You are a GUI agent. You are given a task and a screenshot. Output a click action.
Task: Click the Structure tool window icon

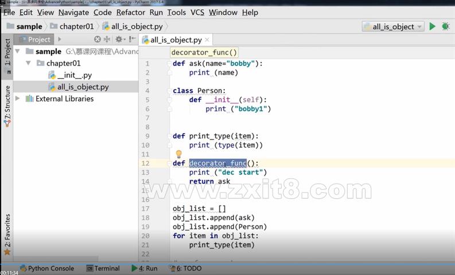click(7, 123)
